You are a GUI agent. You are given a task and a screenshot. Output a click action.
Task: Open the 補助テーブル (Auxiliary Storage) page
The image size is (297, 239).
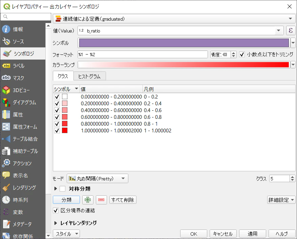click(23, 151)
